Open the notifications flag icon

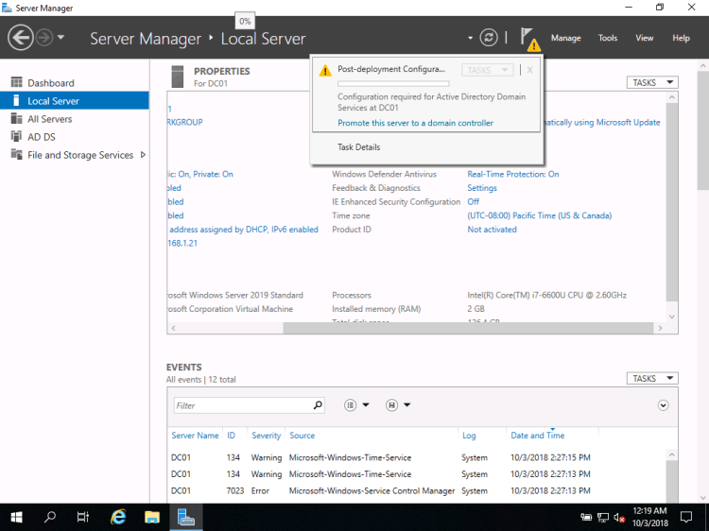pos(527,38)
